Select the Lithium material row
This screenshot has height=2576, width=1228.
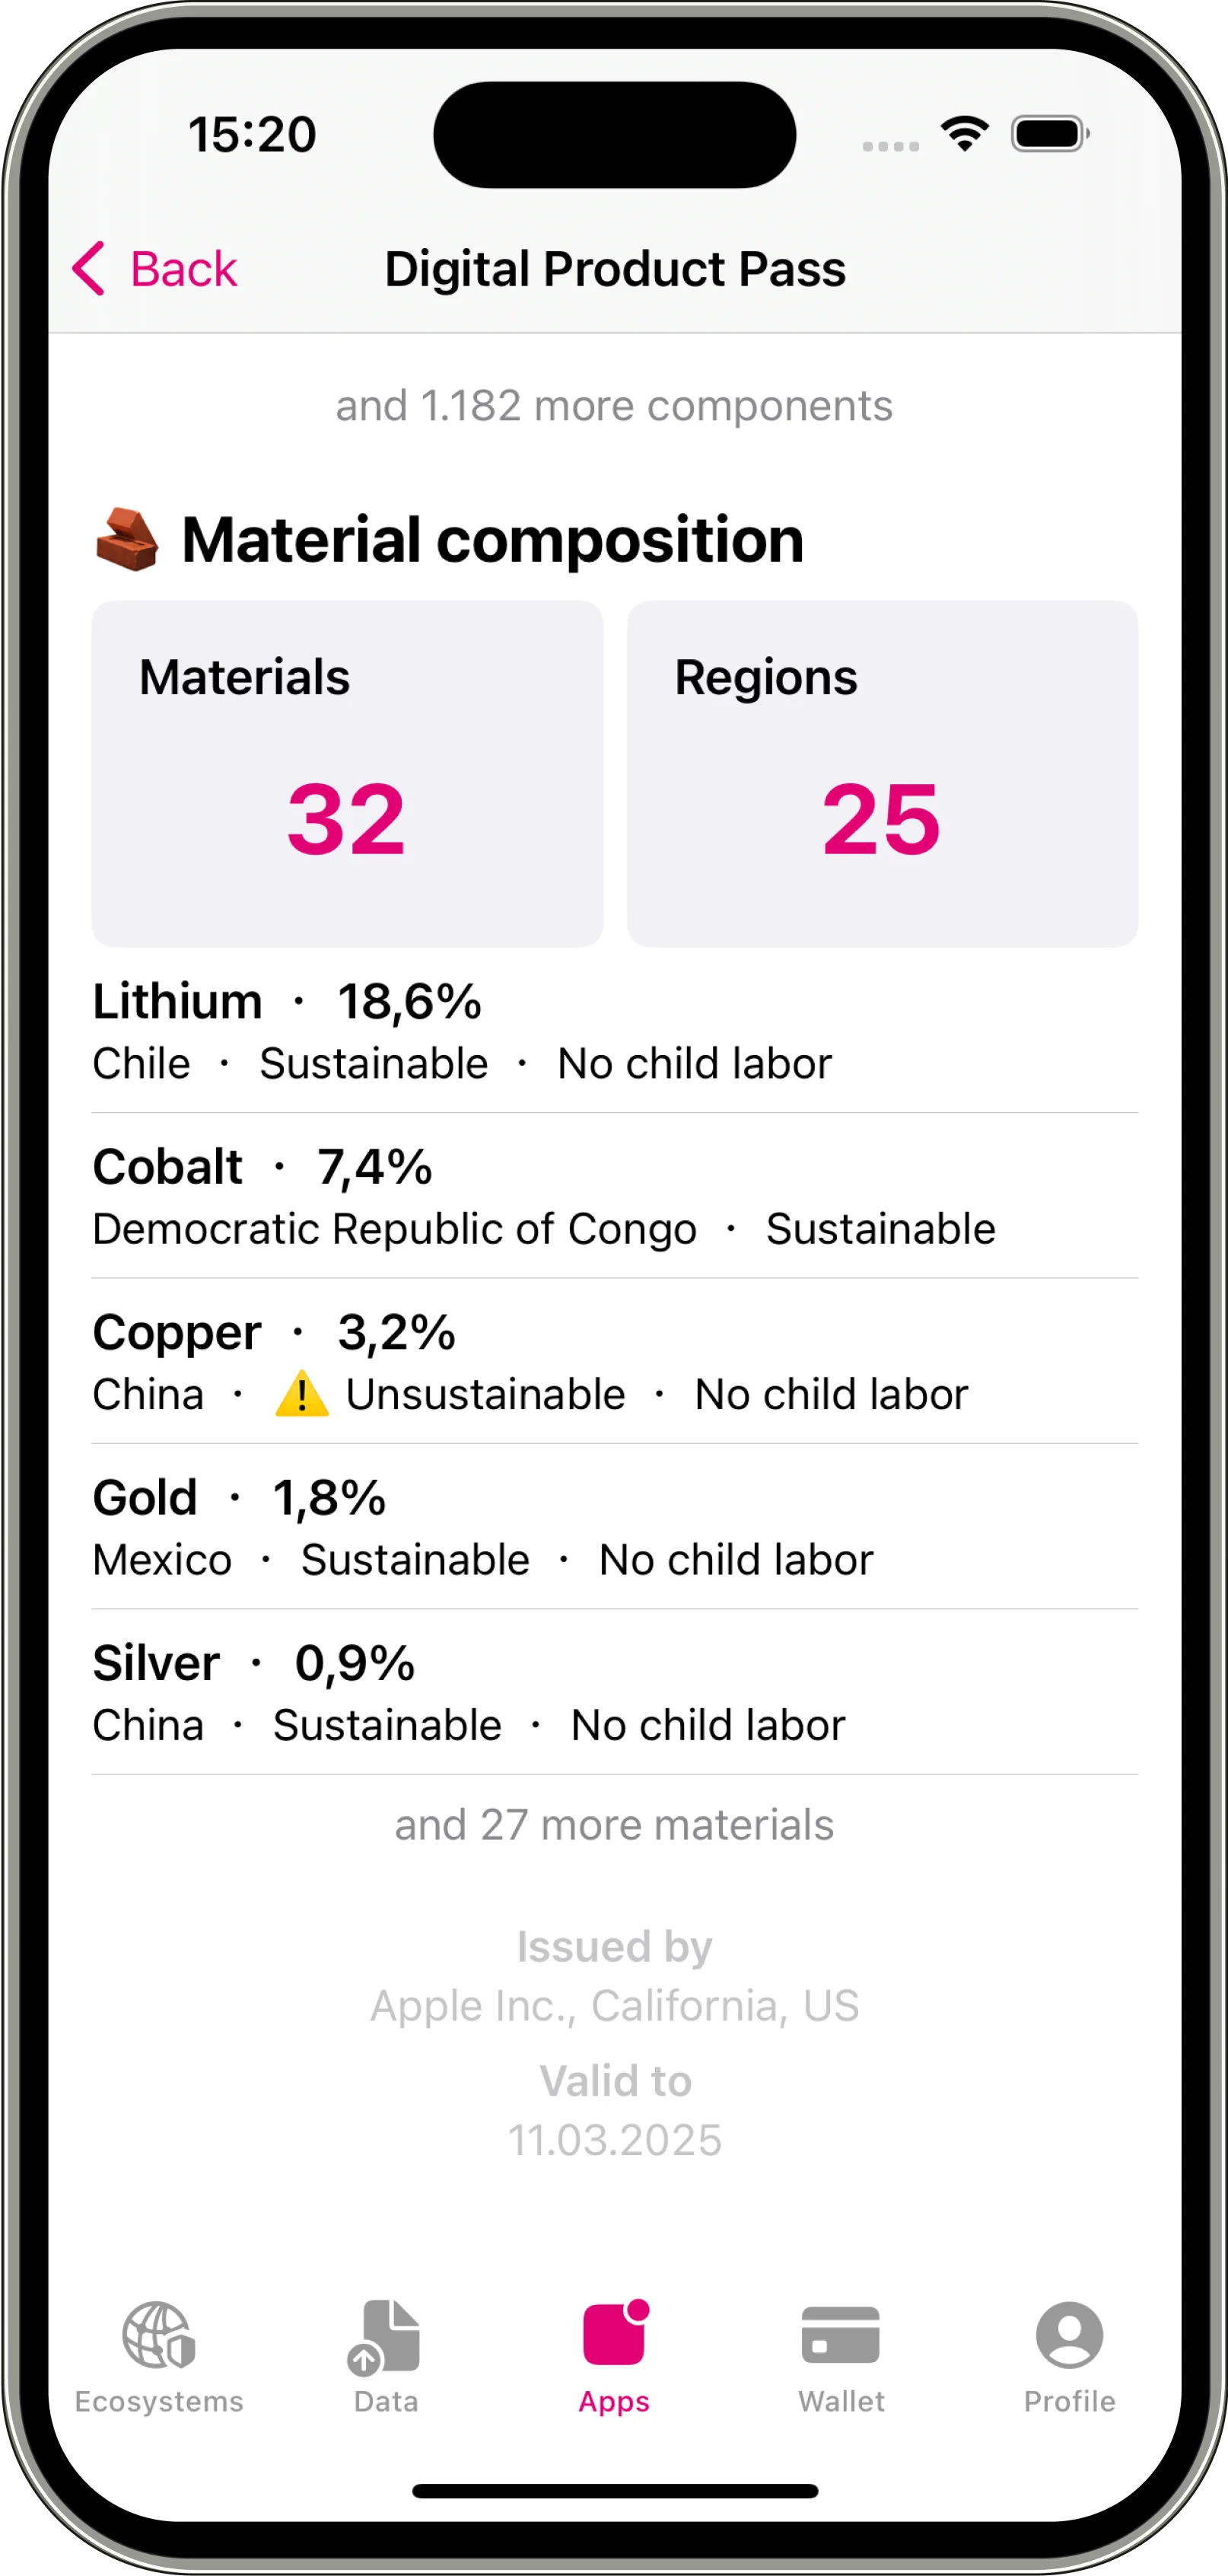pos(615,1031)
